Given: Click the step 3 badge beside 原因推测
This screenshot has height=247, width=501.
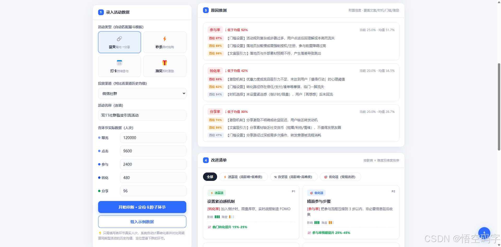Looking at the screenshot, I should coord(206,10).
